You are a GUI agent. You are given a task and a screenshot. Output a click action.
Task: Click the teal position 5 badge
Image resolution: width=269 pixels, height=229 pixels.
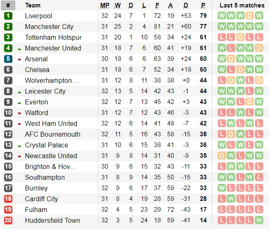click(8, 59)
